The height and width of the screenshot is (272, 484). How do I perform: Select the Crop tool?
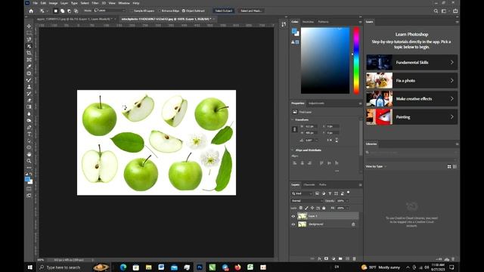29,53
